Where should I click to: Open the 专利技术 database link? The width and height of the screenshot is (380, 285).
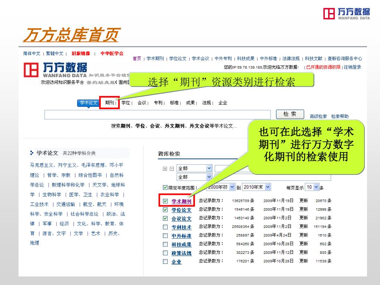[x=181, y=227]
